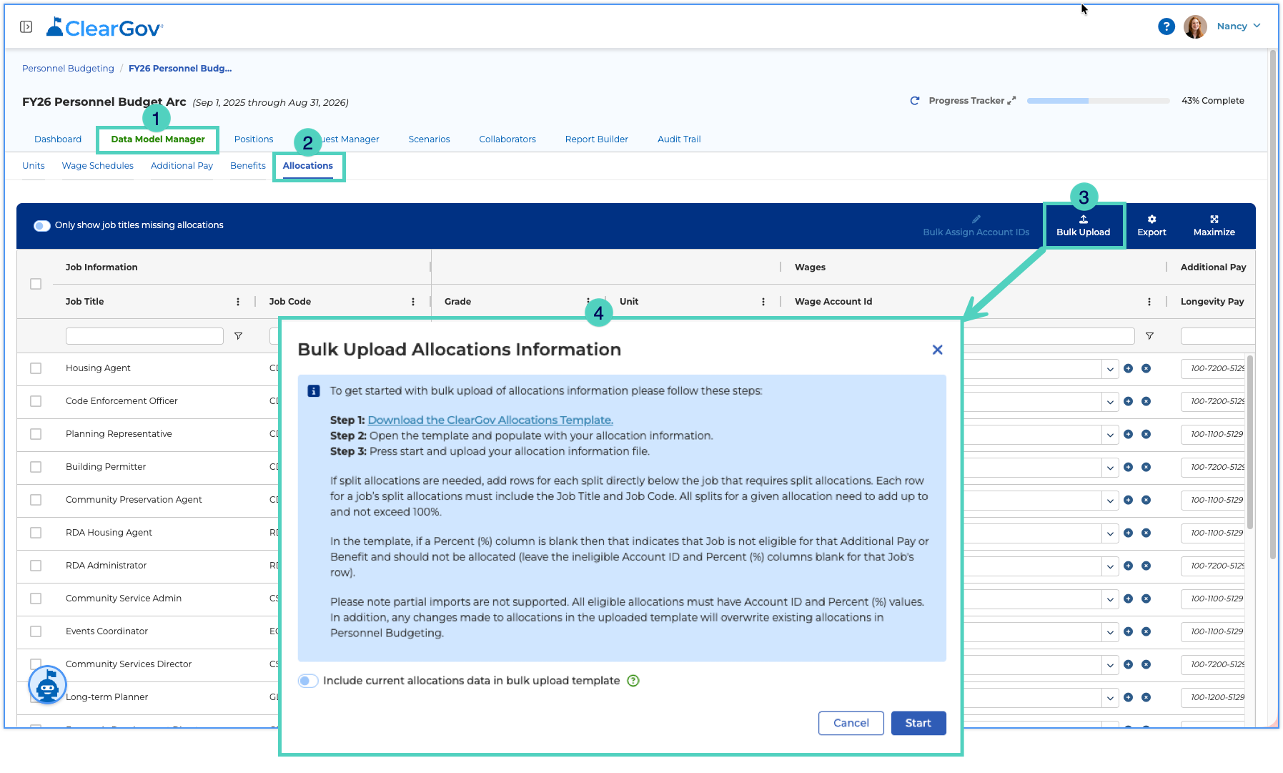
Task: Open Job Code column menu dots
Action: tap(413, 302)
